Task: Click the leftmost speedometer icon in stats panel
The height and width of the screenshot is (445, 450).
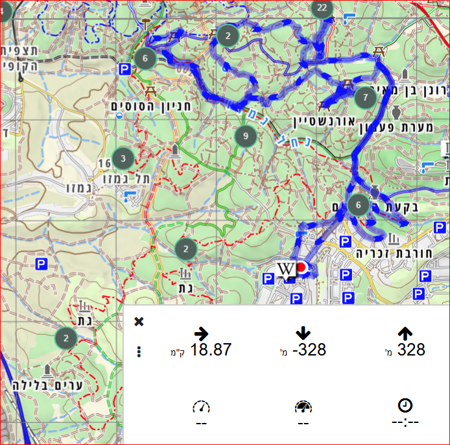Action: [202, 407]
